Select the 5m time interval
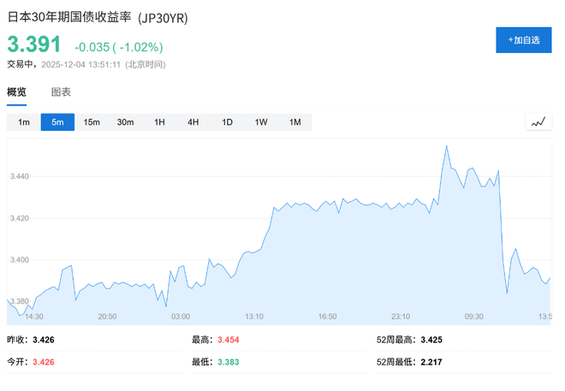 click(57, 122)
